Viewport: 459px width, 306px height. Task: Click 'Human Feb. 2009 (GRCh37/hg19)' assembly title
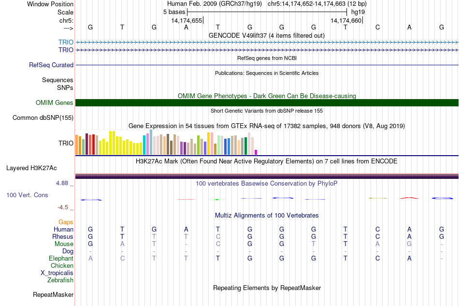pos(214,4)
